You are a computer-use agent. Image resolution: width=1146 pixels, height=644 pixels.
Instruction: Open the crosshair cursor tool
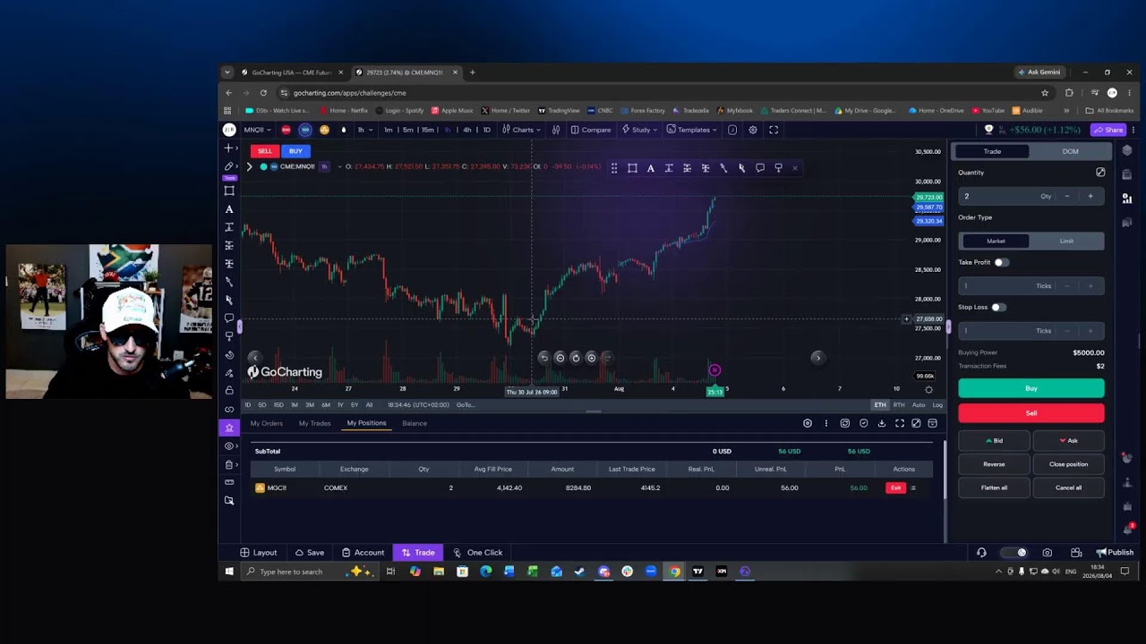(229, 148)
